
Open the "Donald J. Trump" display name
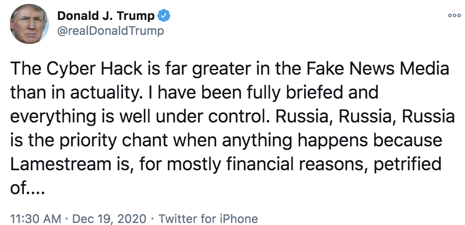(x=106, y=15)
